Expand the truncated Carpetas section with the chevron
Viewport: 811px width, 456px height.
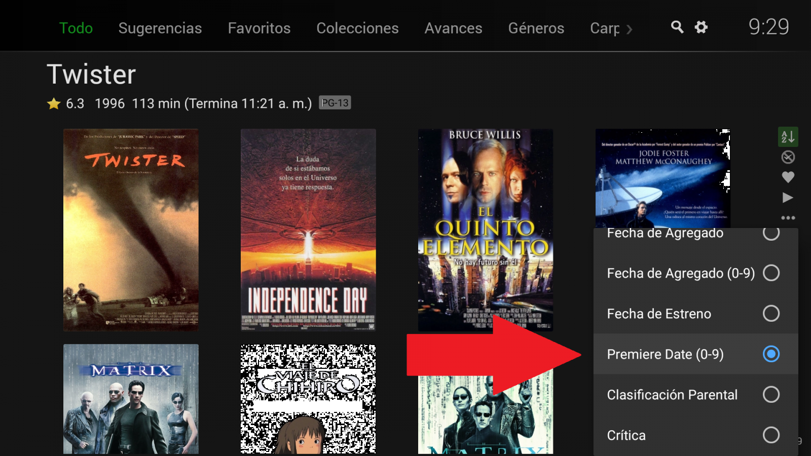[x=630, y=29]
